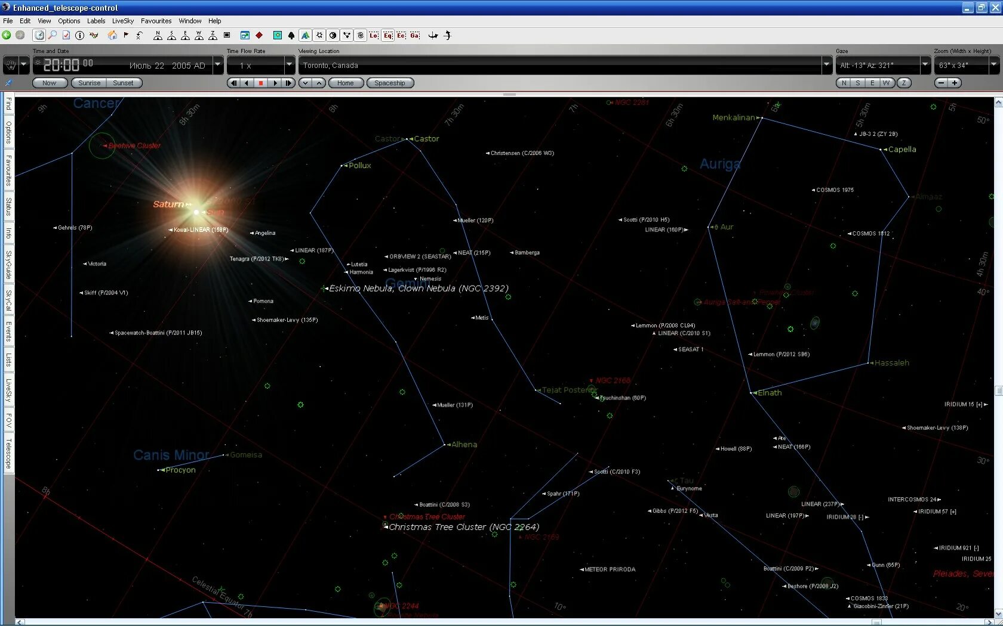Switch to the Telescope side tab
1003x626 pixels.
(8, 454)
